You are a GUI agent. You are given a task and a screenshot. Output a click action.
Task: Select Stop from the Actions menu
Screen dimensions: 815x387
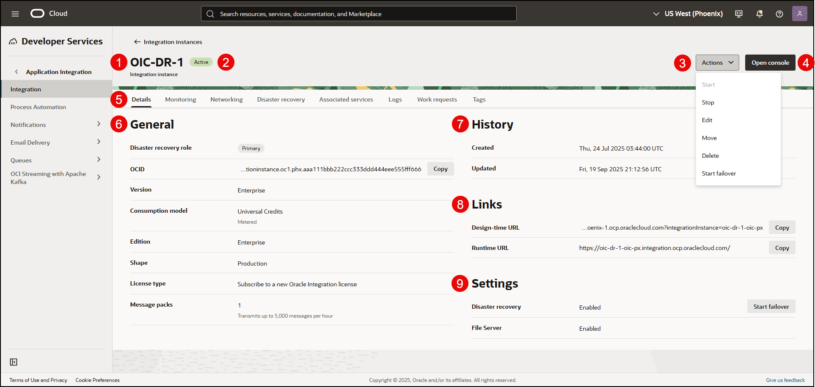tap(708, 102)
